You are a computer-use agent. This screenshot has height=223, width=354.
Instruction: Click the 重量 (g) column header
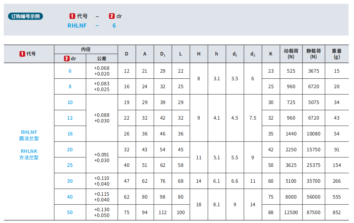[x=337, y=54]
